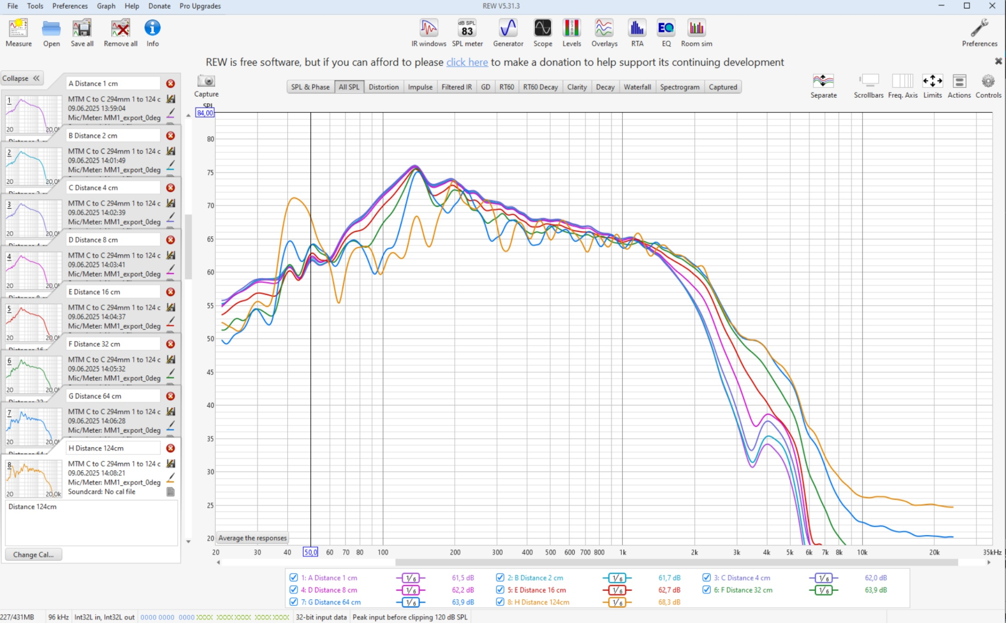Open smoothing selector for F Distance 32 cm
This screenshot has height=623, width=1006.
(x=823, y=590)
